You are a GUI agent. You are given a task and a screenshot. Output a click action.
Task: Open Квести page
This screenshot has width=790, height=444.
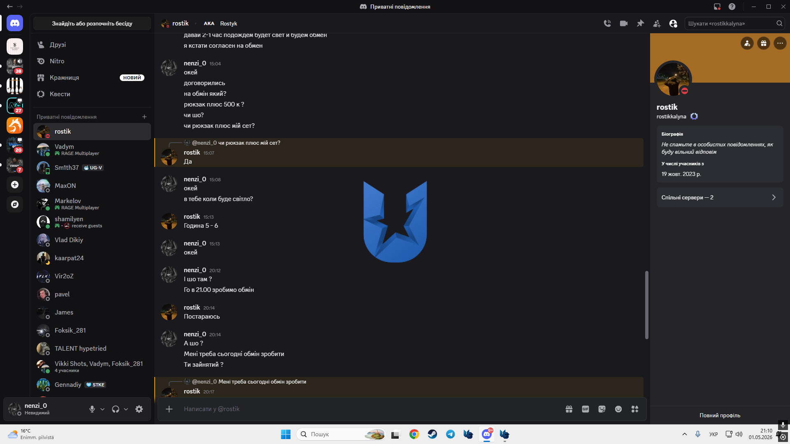(x=92, y=94)
